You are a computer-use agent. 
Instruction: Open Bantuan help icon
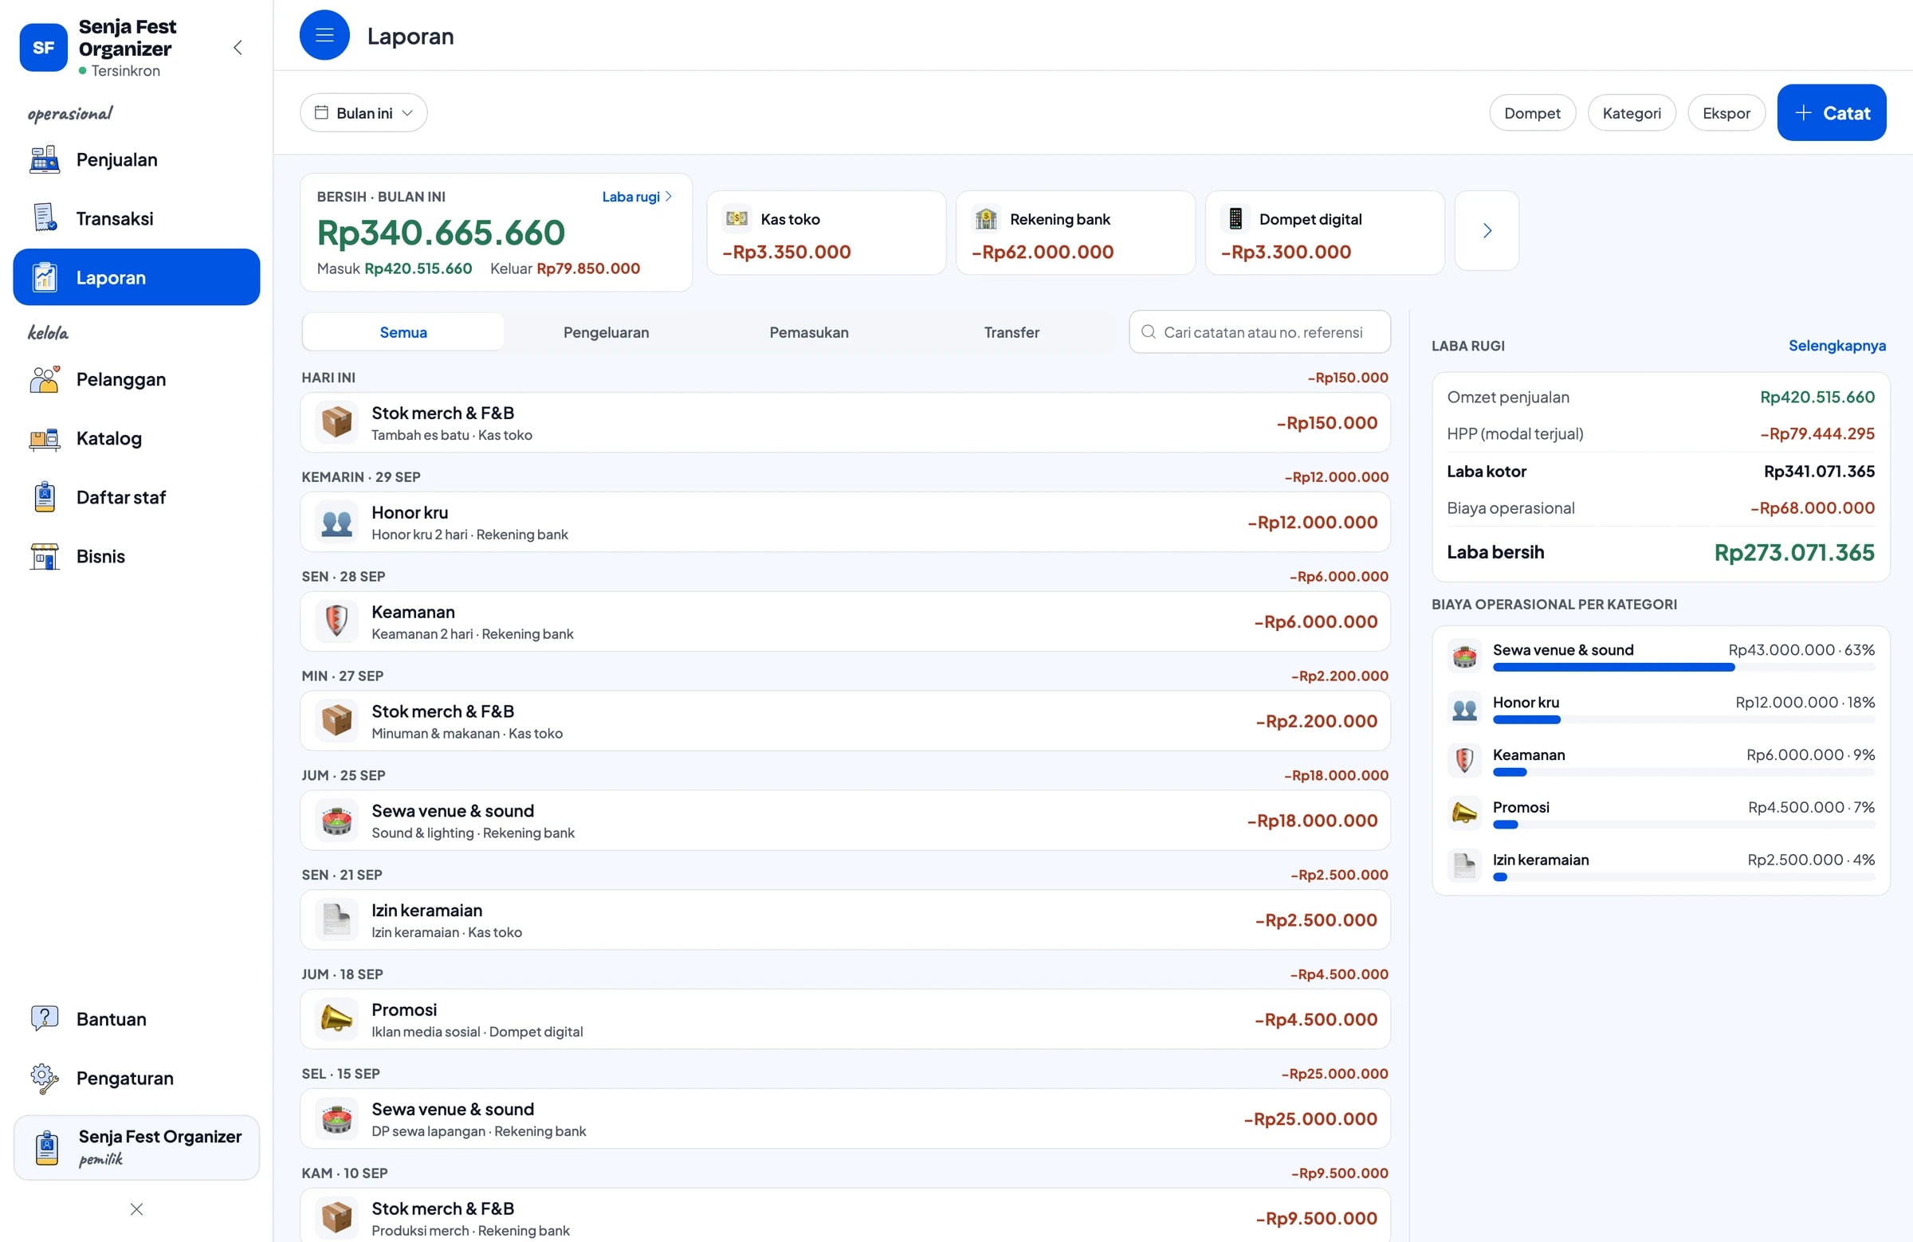tap(44, 1019)
